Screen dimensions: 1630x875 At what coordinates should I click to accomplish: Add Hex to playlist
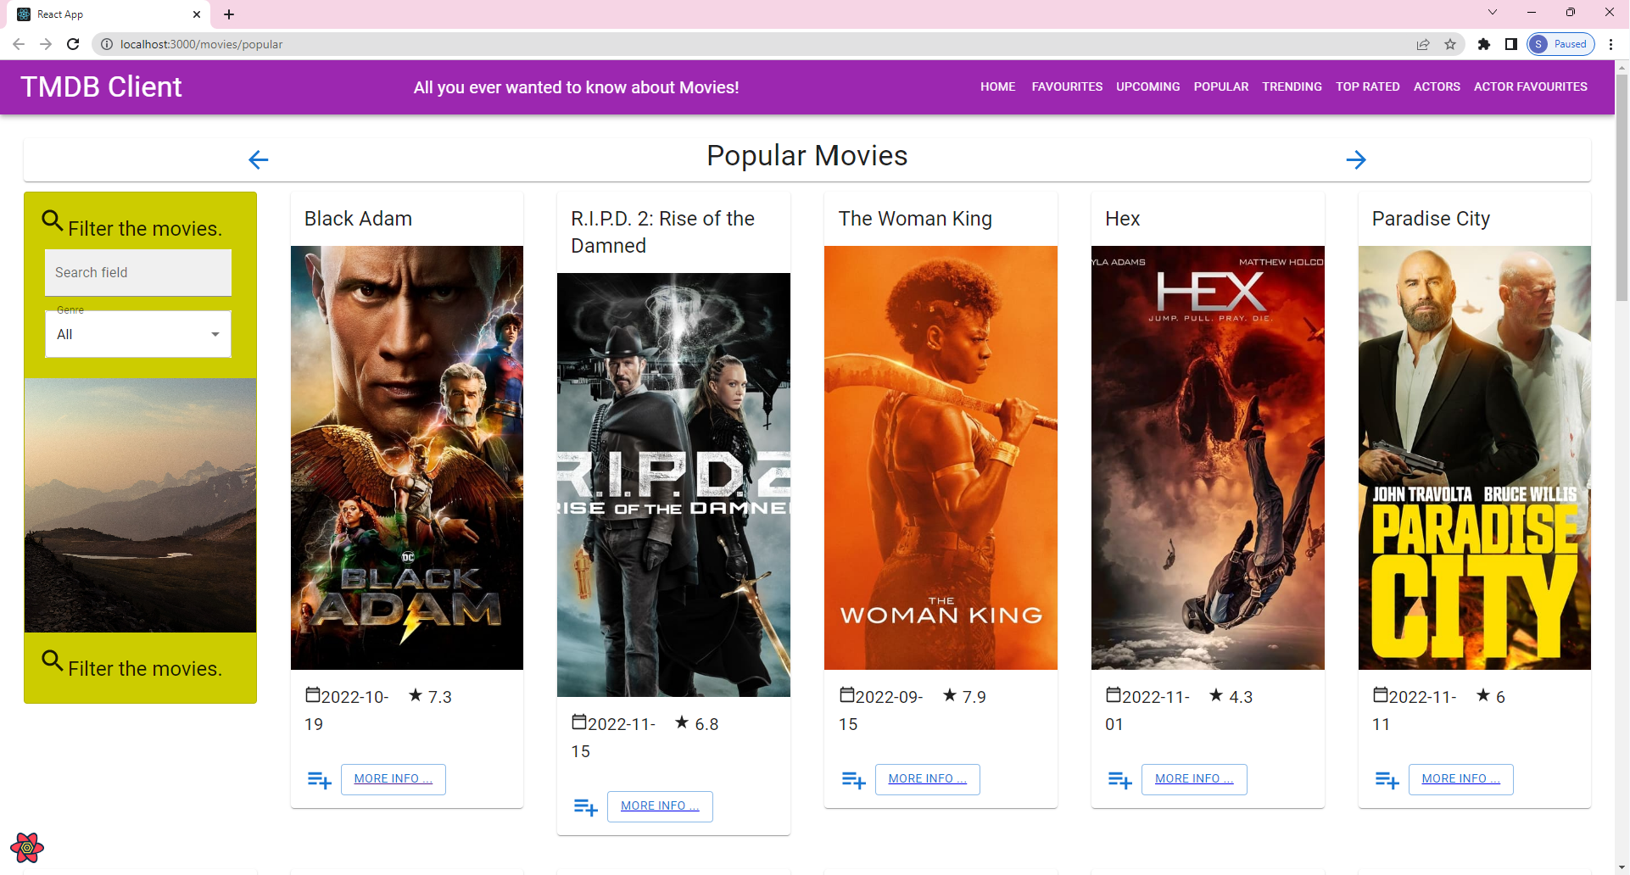pyautogui.click(x=1119, y=780)
